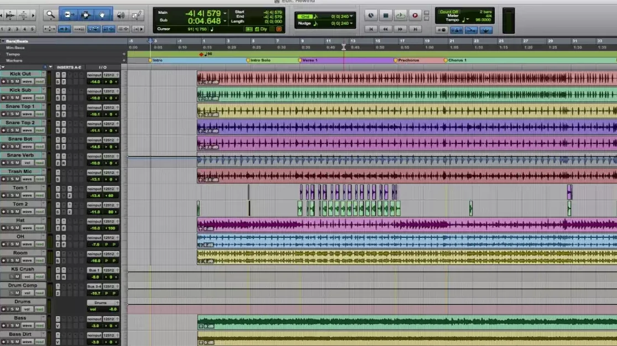Click the INSERTS A-E column header
Screen dimensions: 617x346
coord(69,67)
